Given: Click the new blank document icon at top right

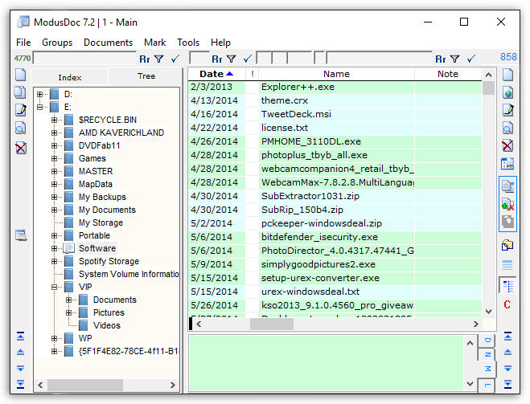Looking at the screenshot, I should click(507, 75).
